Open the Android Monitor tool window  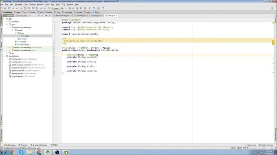(x=39, y=145)
